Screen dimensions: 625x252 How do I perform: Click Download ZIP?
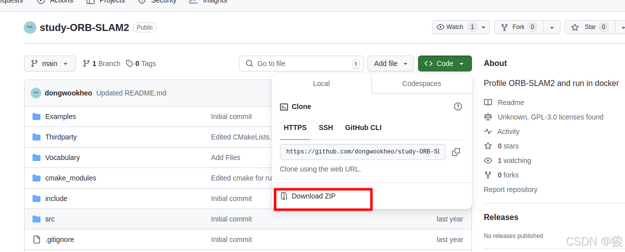313,196
